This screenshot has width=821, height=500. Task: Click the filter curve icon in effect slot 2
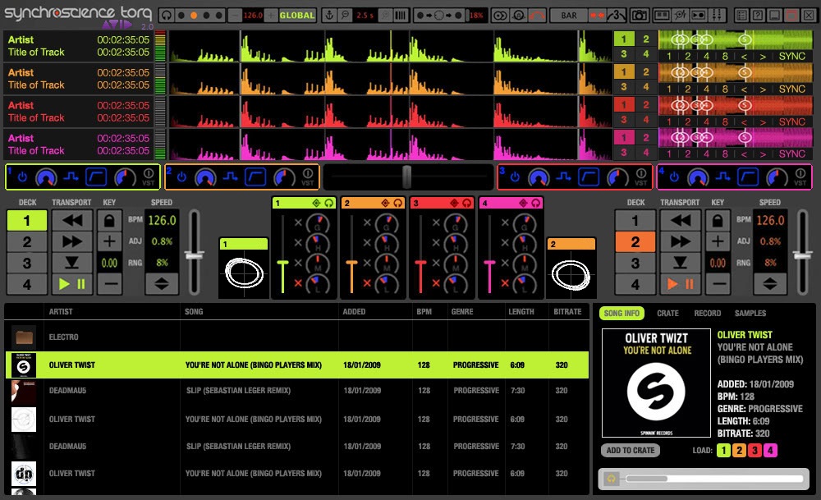coord(255,177)
